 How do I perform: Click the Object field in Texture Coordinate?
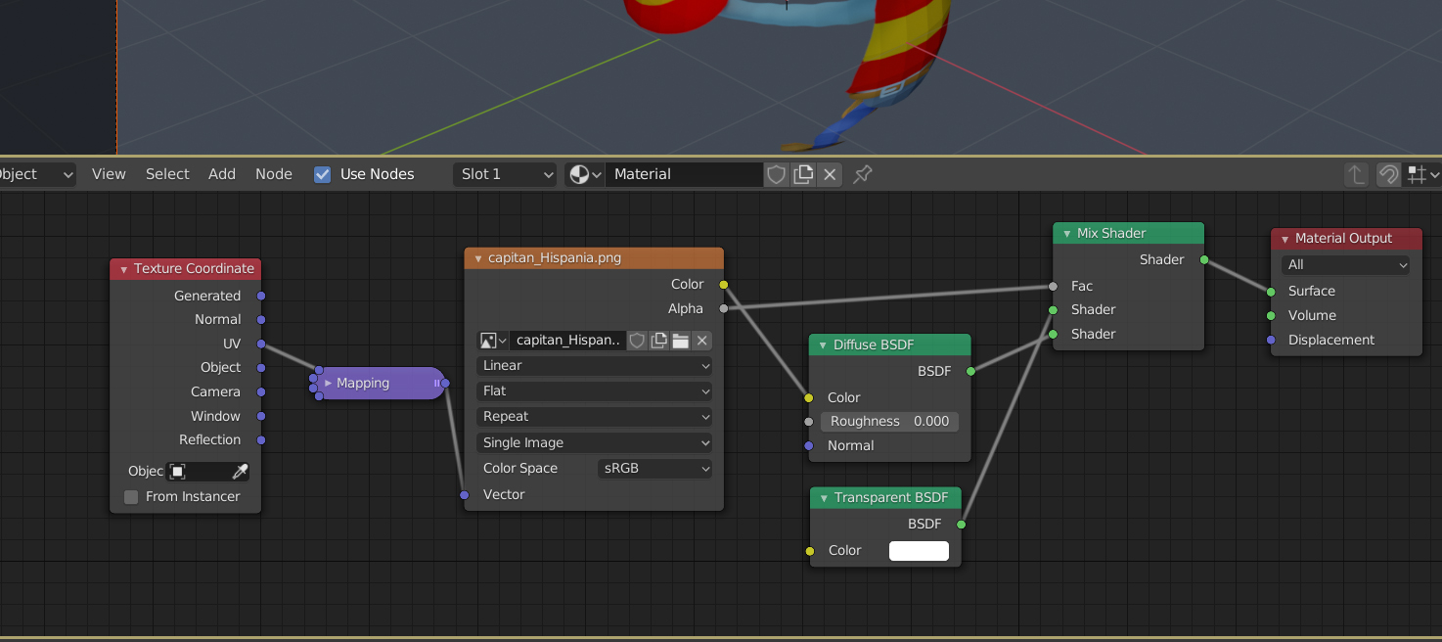(199, 472)
